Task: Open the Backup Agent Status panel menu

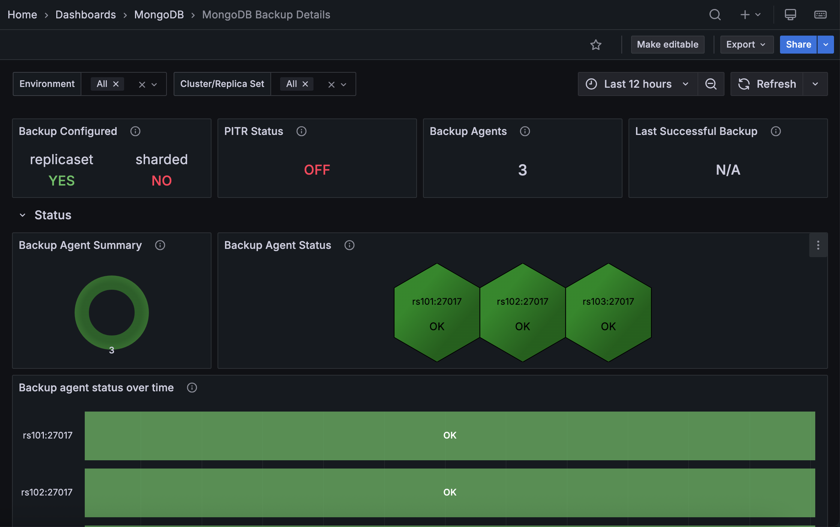Action: click(x=818, y=245)
